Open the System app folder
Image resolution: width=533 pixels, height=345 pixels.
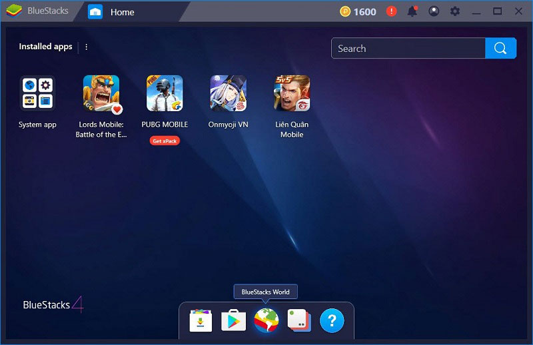click(x=37, y=93)
